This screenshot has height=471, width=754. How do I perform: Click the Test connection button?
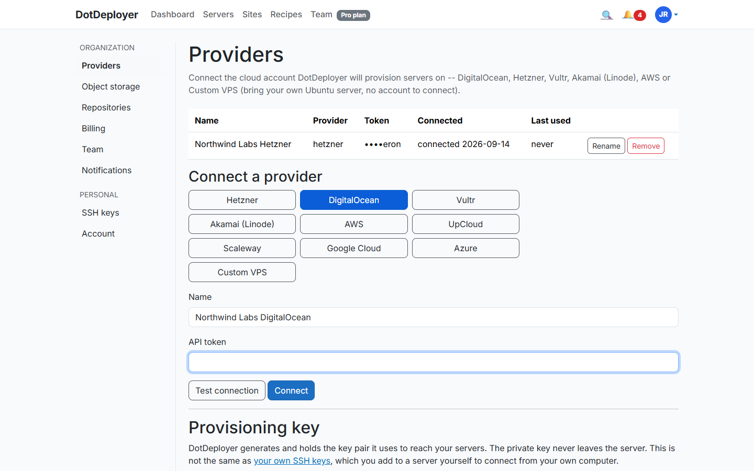pos(227,390)
